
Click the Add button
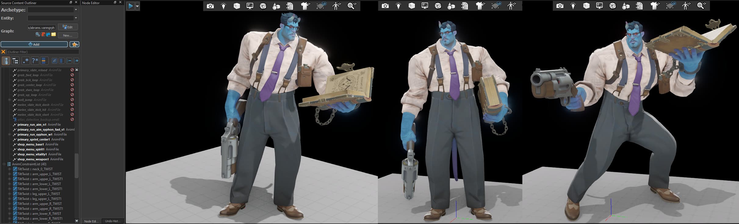pyautogui.click(x=34, y=45)
